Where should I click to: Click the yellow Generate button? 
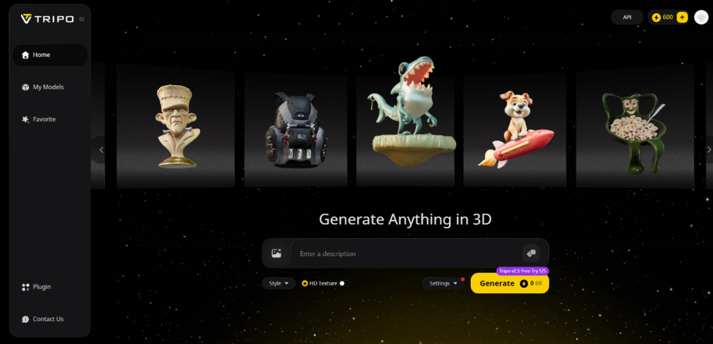[x=510, y=283]
